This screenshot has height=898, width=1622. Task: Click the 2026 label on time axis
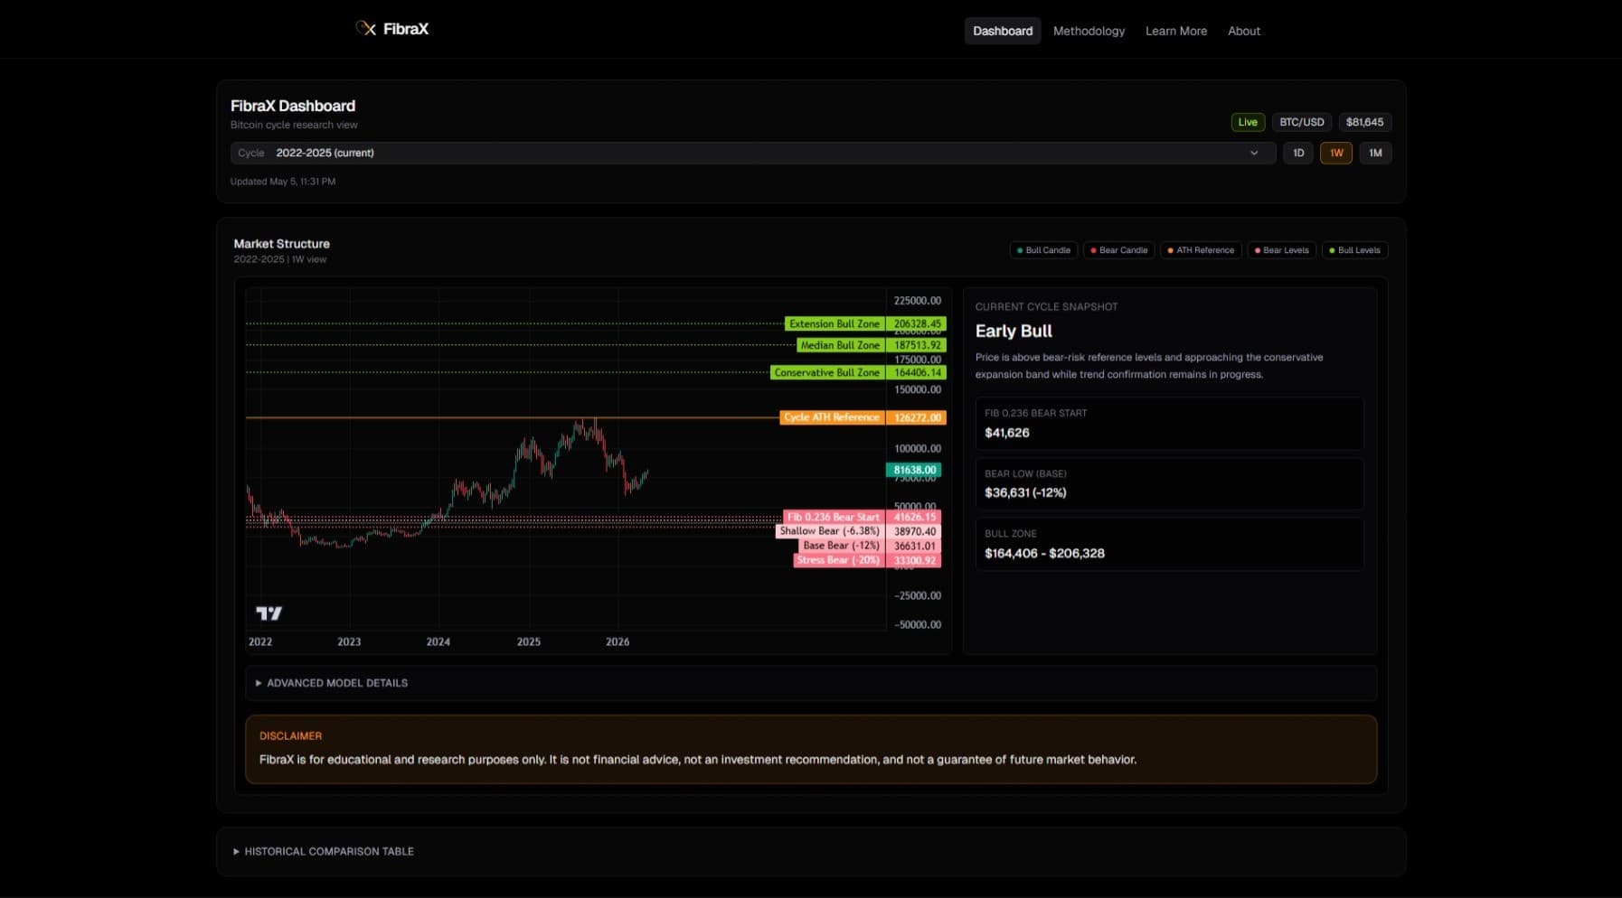tap(618, 641)
